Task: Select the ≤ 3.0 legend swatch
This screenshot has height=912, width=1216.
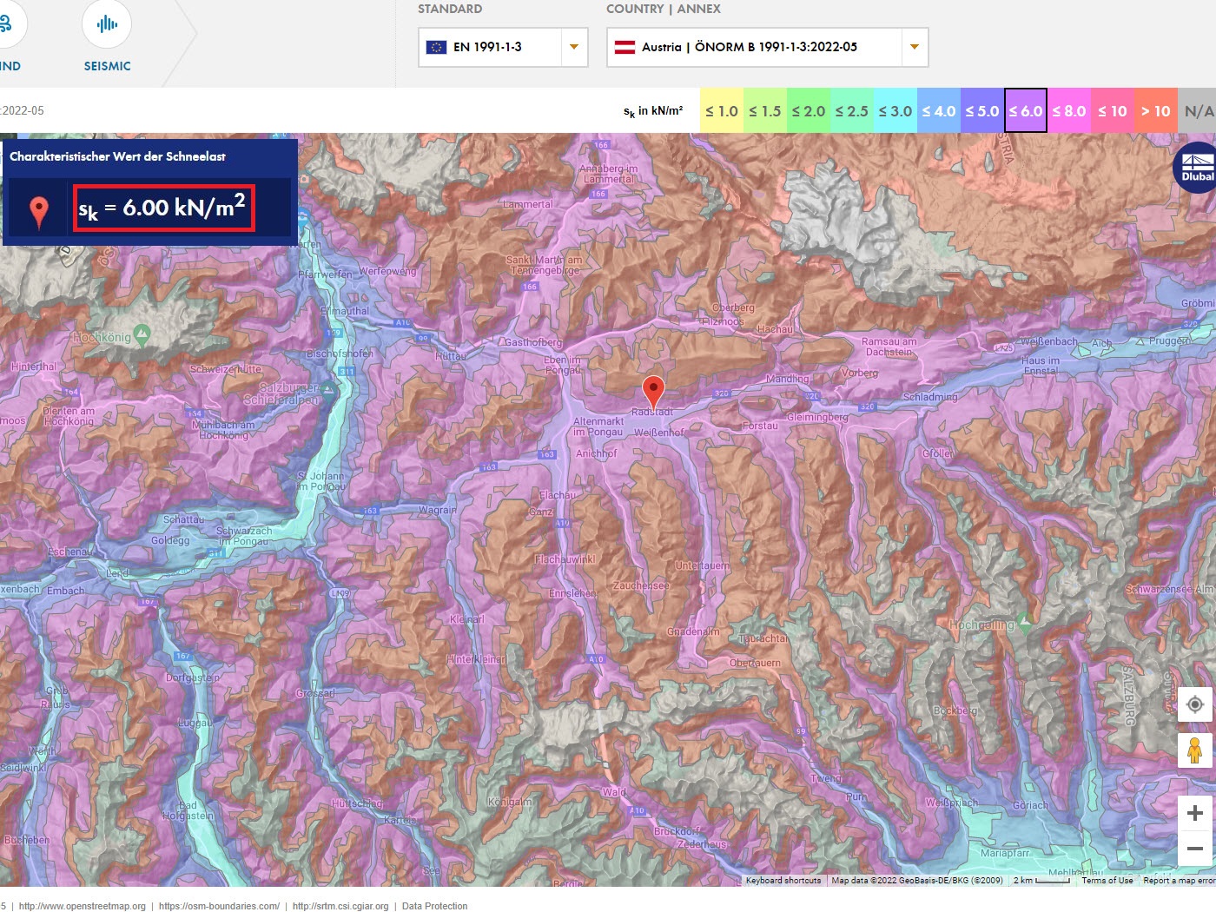Action: click(895, 110)
